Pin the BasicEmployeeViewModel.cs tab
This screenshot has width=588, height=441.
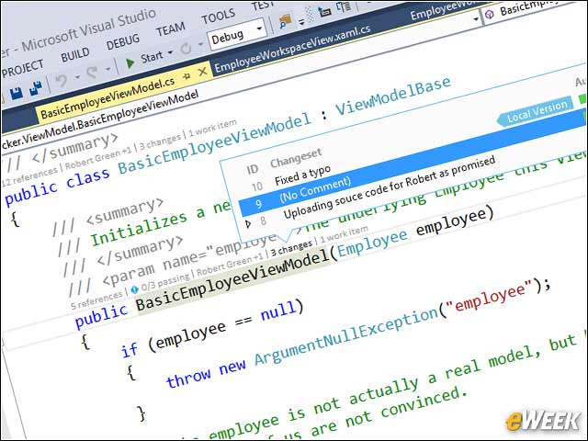click(187, 76)
